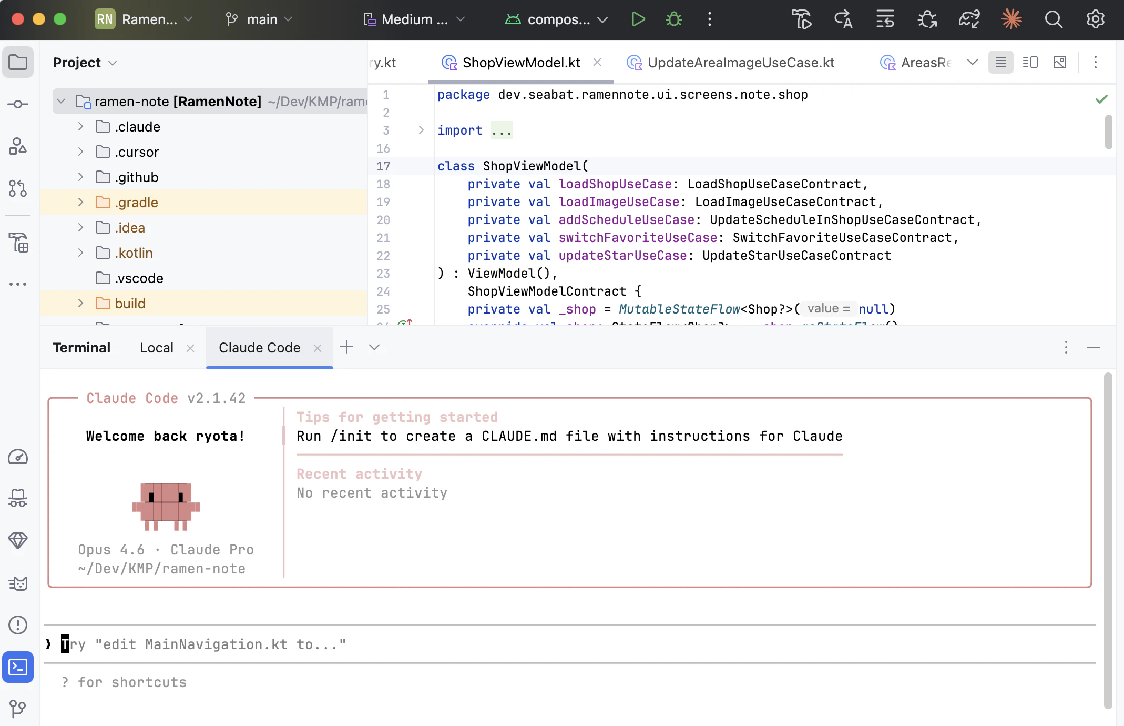1124x726 pixels.
Task: Click the terminal vertical scrollbar
Action: pyautogui.click(x=1108, y=541)
